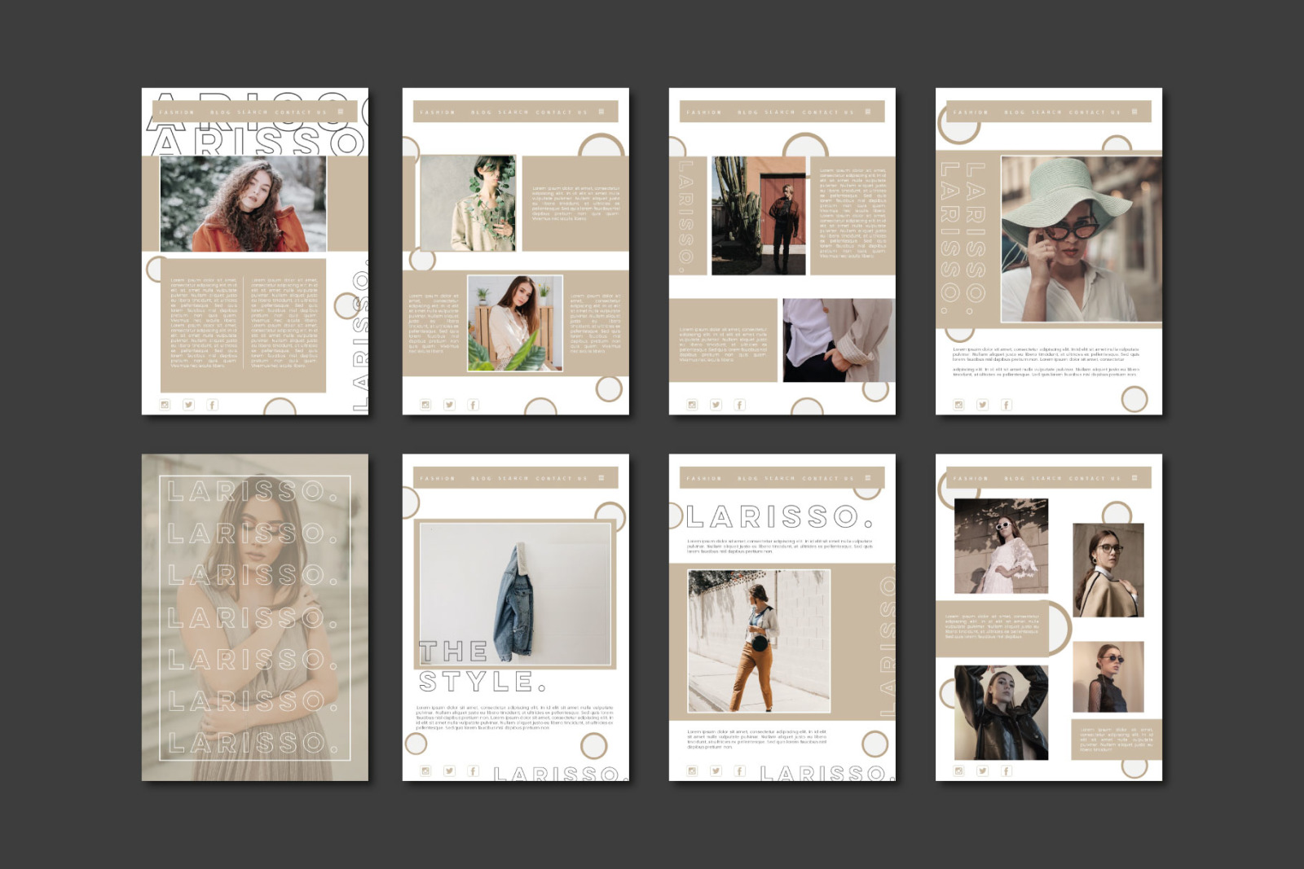1304x869 pixels.
Task: Open hamburger menu on the denim jacket page
Action: (601, 478)
